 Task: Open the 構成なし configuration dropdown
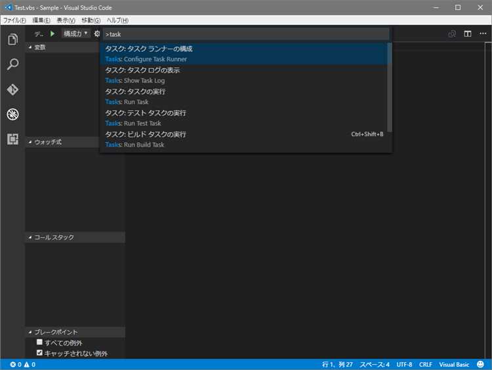(x=75, y=33)
